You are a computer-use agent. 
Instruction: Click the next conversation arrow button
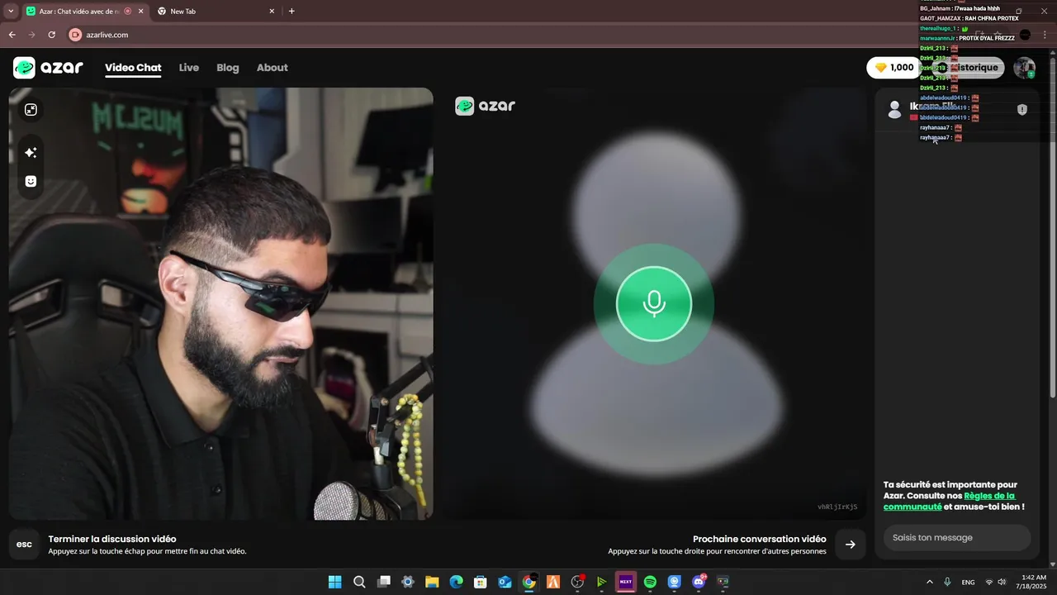(x=850, y=544)
